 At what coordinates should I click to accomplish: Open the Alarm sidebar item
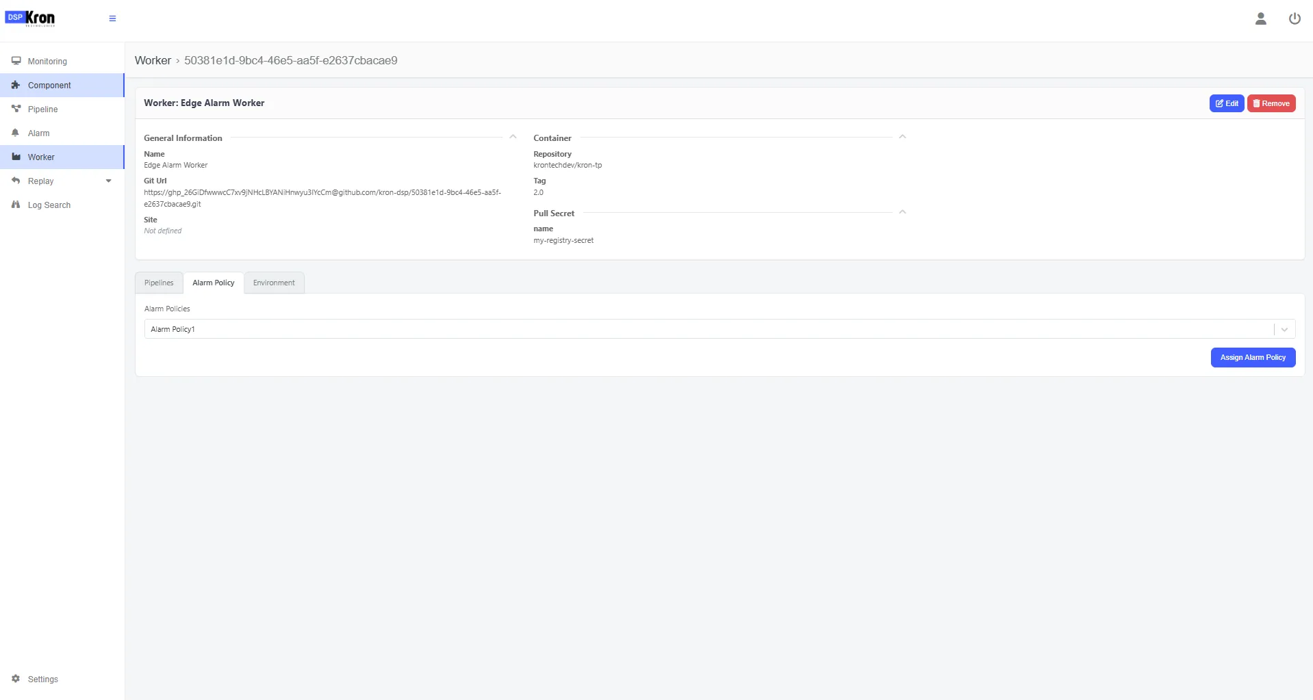tap(62, 133)
